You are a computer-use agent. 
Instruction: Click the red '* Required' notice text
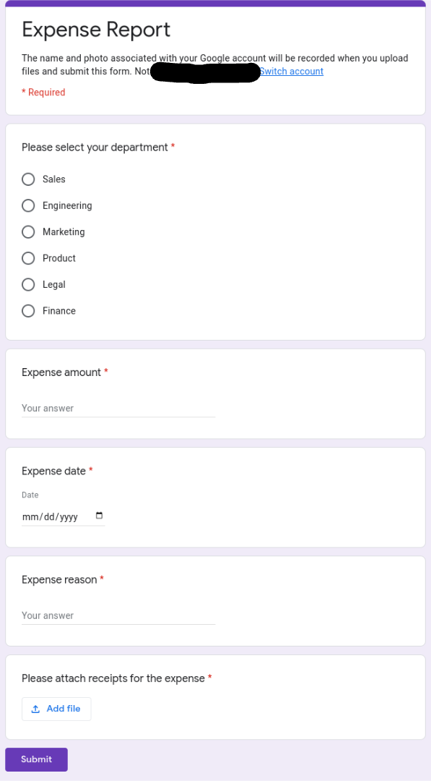point(43,92)
